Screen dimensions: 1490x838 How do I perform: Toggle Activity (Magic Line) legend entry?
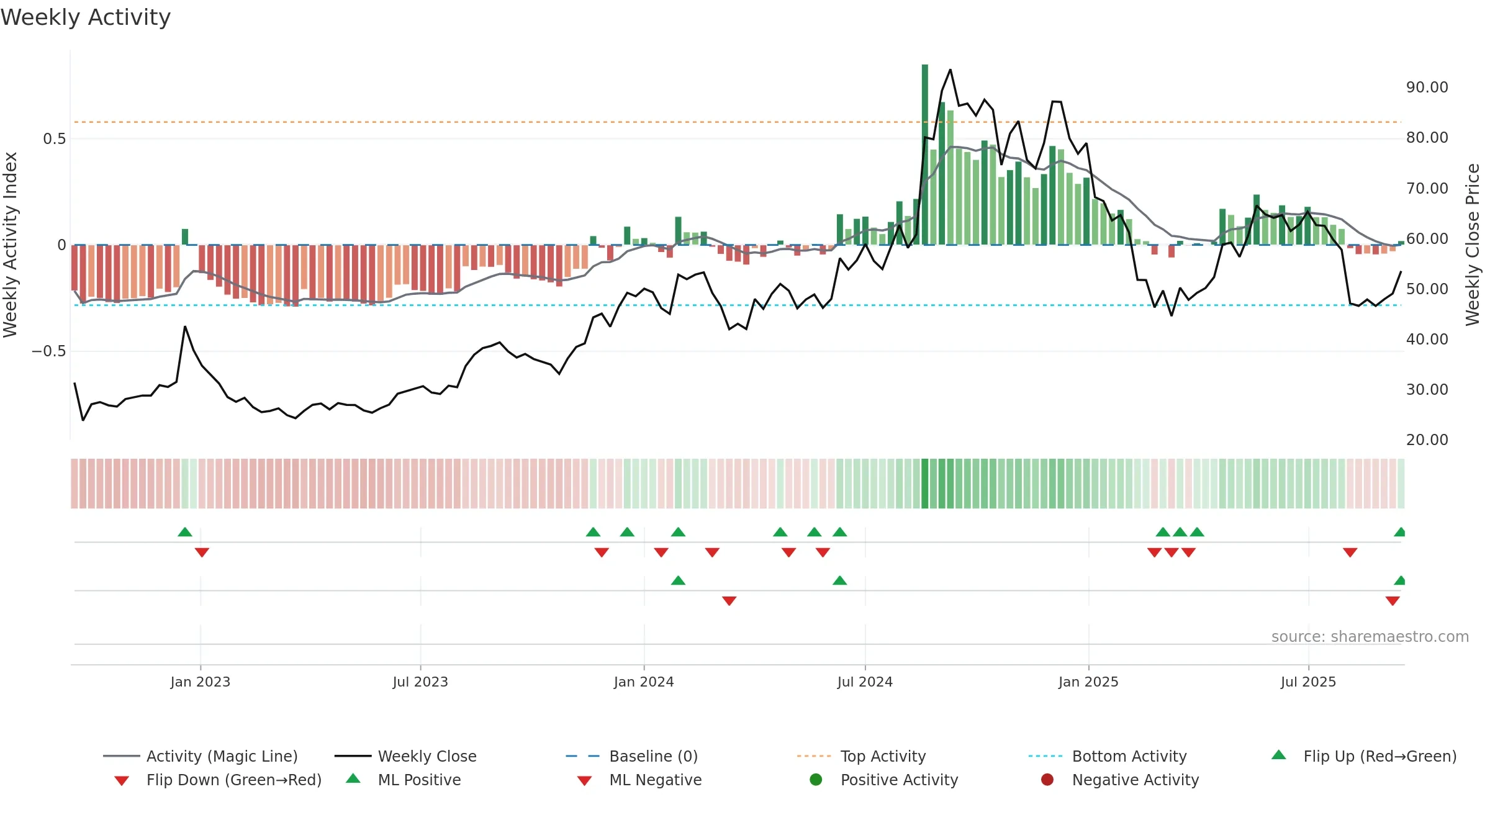pos(200,756)
